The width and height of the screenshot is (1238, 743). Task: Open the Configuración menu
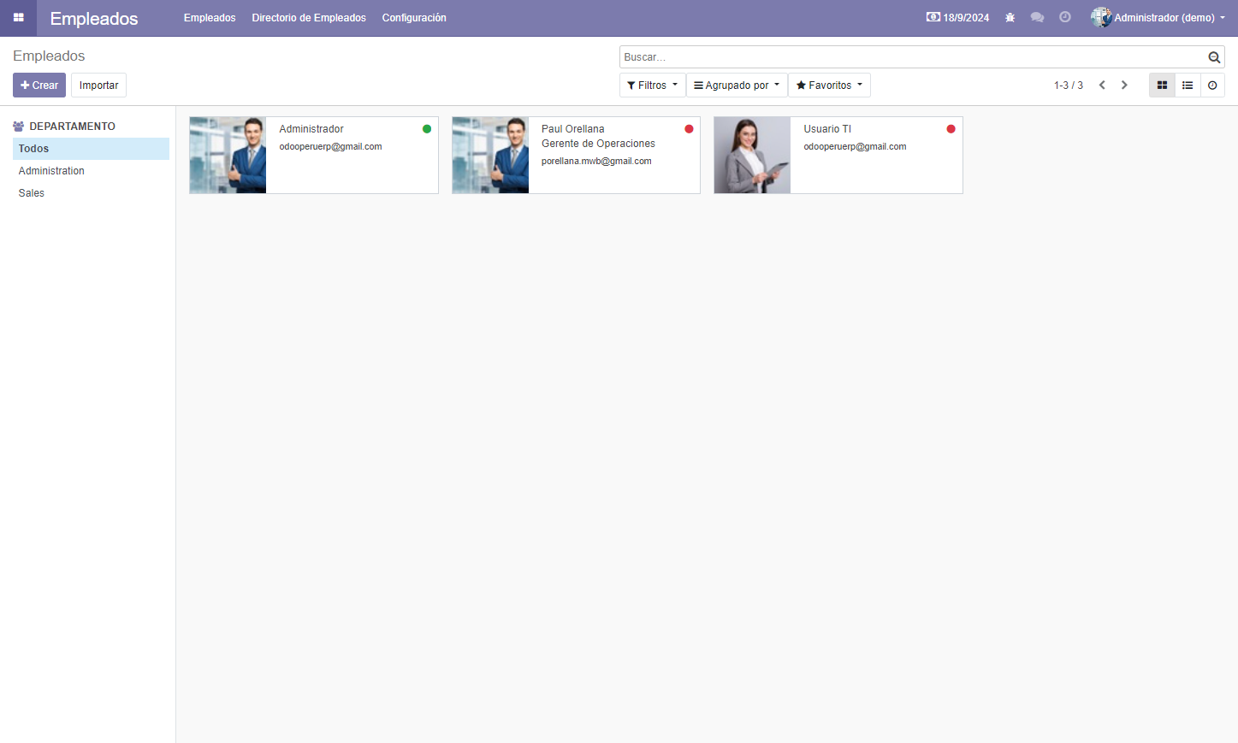pos(414,18)
